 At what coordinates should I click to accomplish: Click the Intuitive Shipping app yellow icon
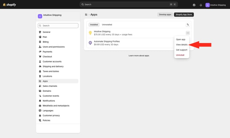90,33
